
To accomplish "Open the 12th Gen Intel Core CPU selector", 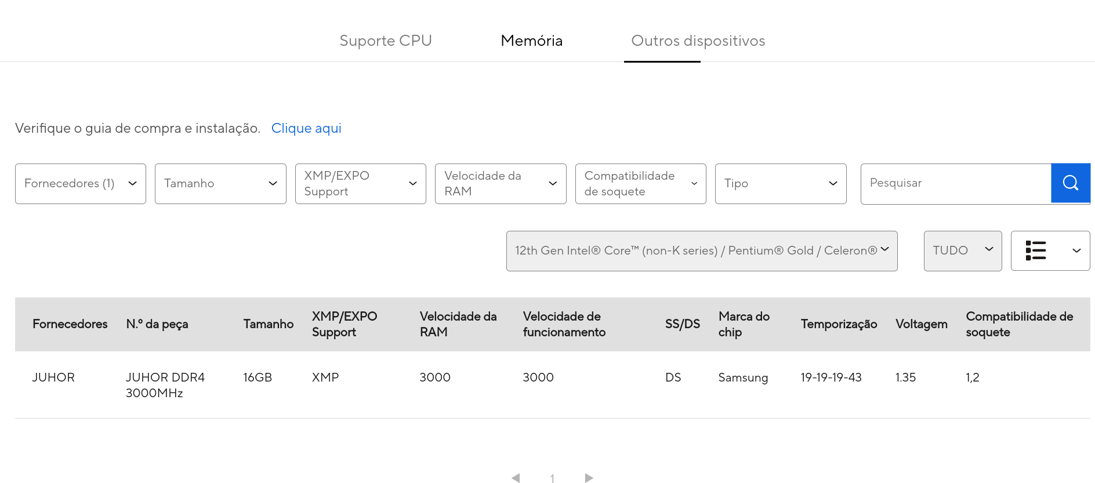I will (x=702, y=251).
